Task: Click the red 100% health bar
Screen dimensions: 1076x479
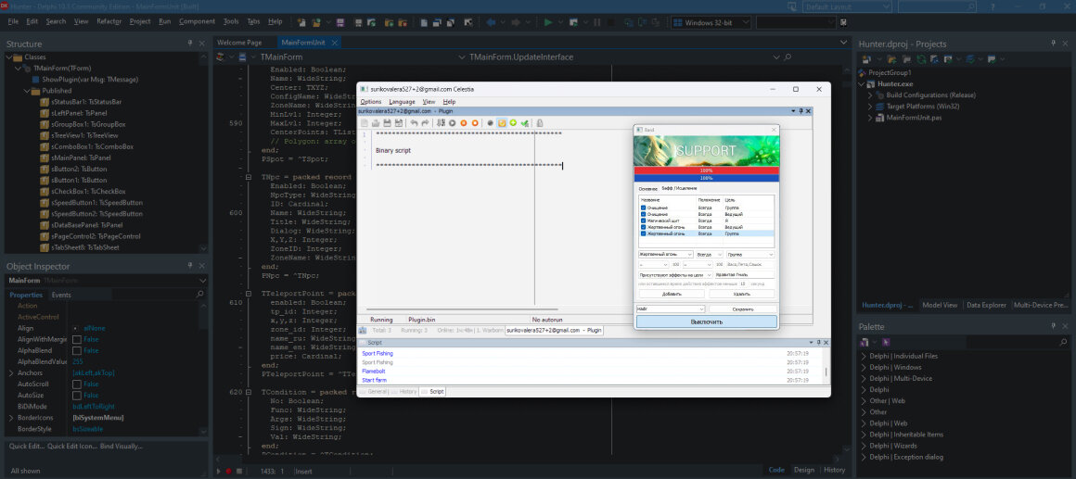Action: [706, 170]
